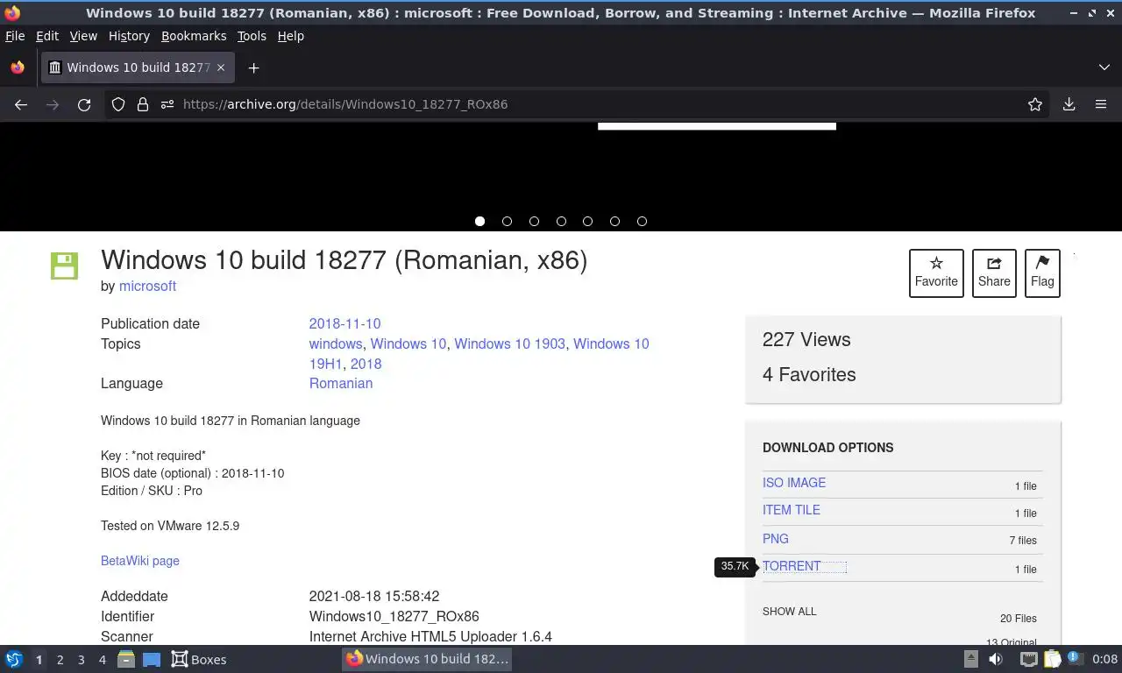Open the file manager taskbar icon
The width and height of the screenshot is (1122, 673).
[x=126, y=659]
